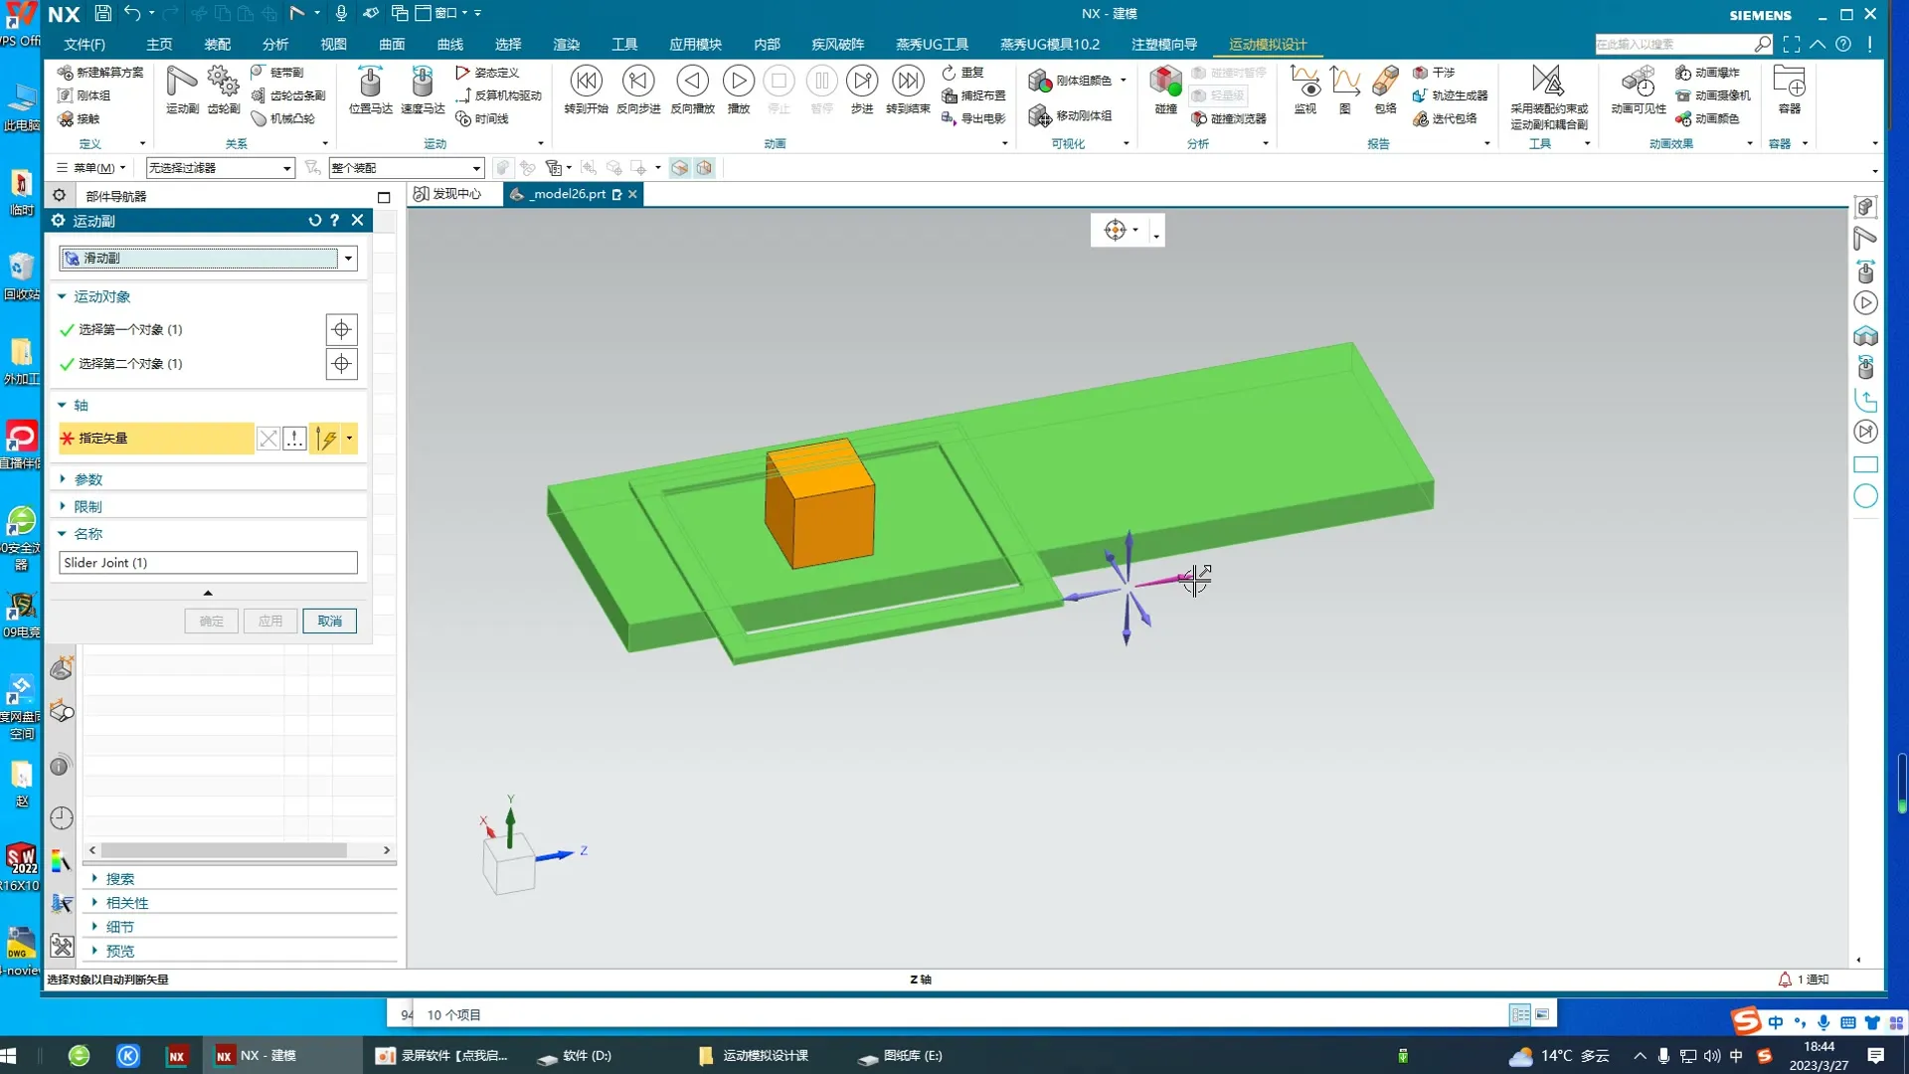
Task: Open the 文件(F) menu
Action: (85, 45)
